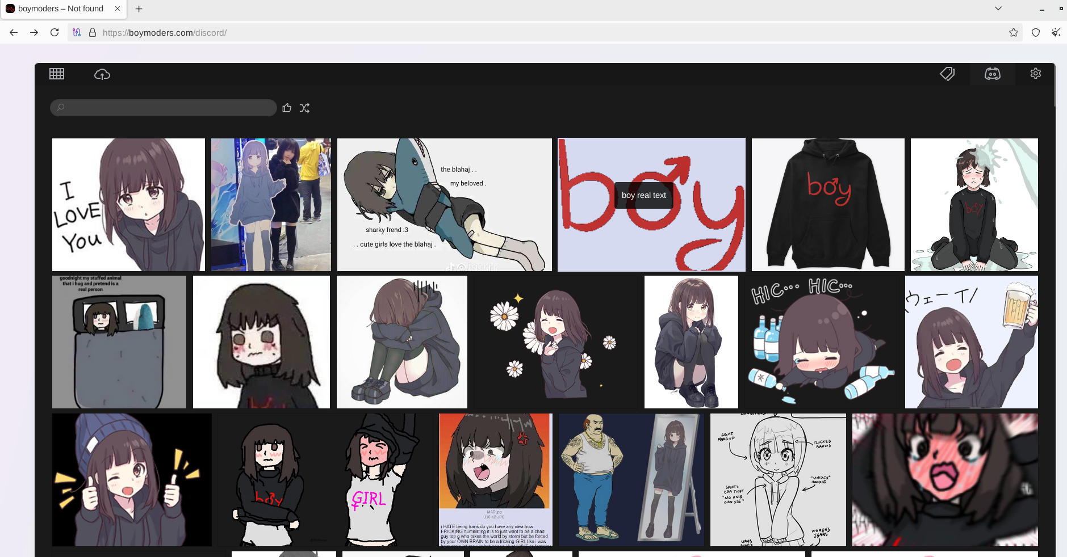Click the cloud upload icon
Screen dimensions: 1067x557
point(102,74)
